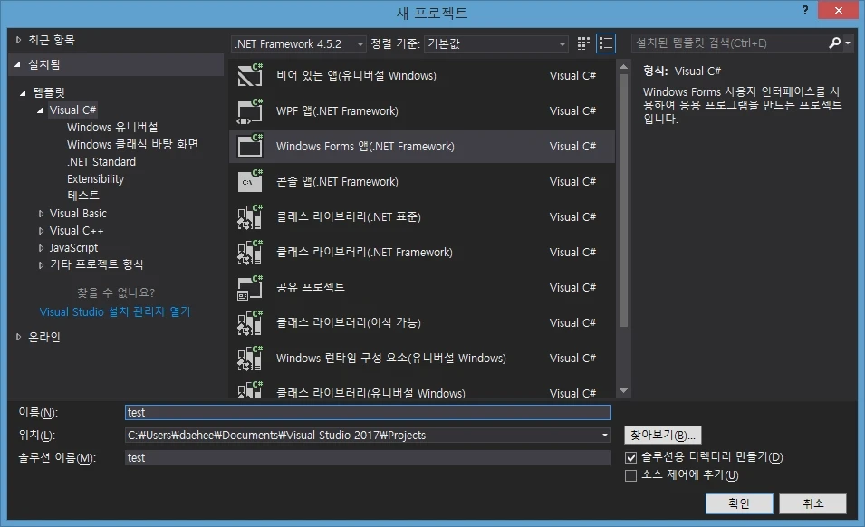Select the shared project template icon
The image size is (865, 527).
point(249,287)
